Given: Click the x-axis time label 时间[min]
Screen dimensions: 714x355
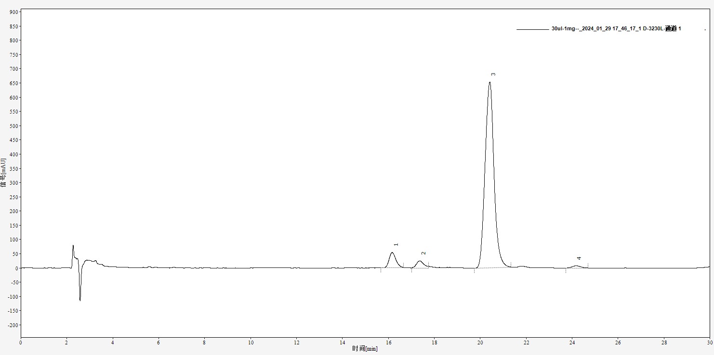Looking at the screenshot, I should tap(365, 348).
